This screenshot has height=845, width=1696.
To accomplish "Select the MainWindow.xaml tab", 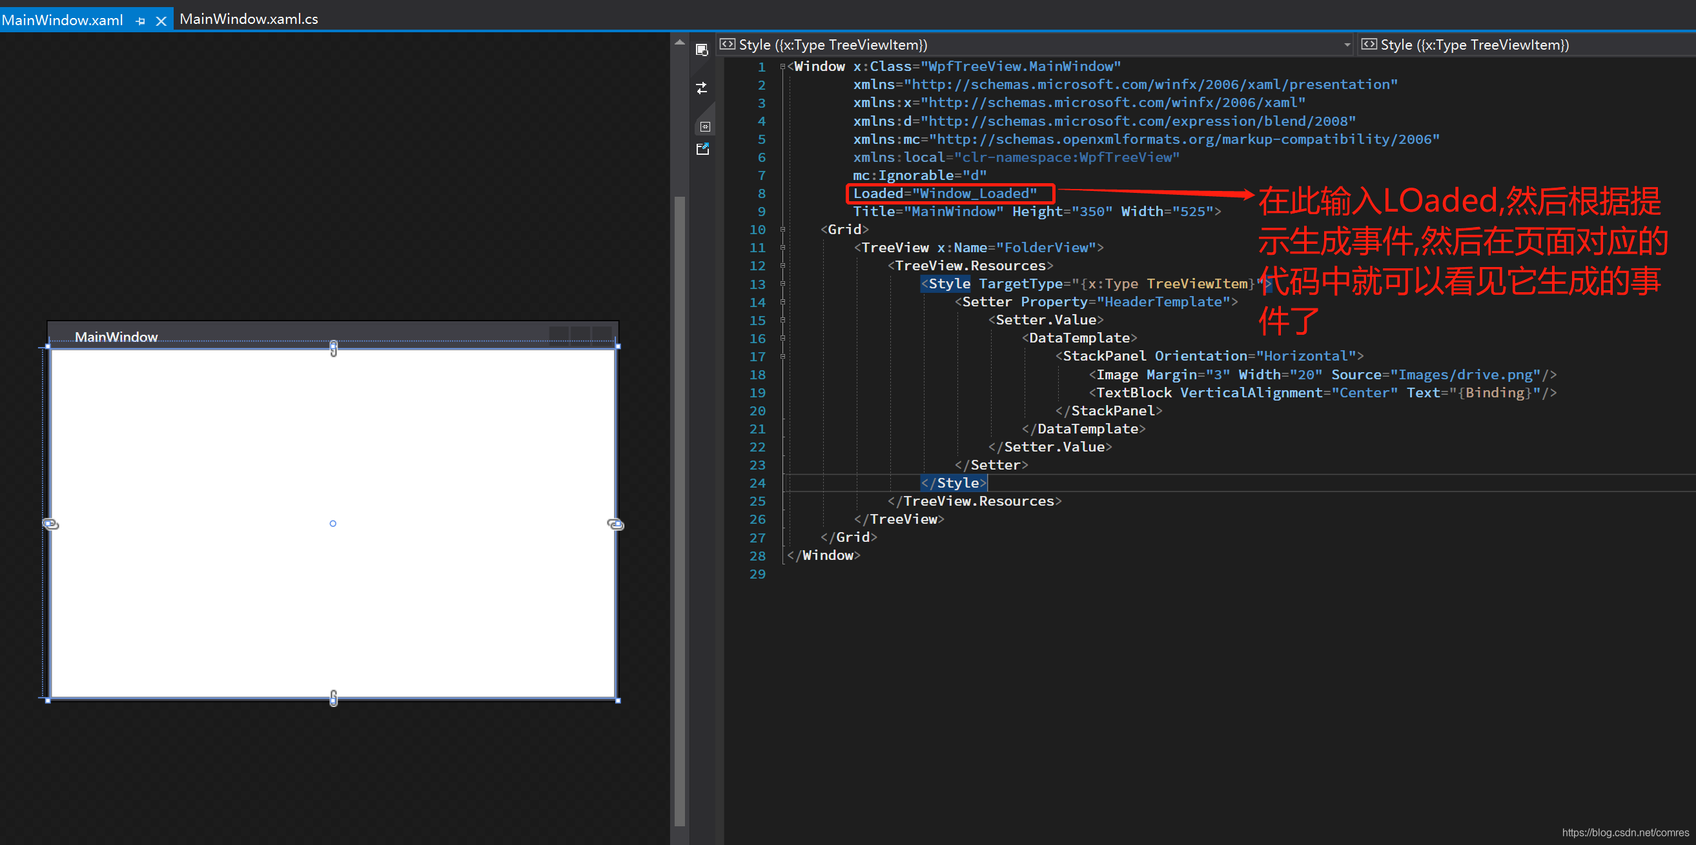I will (62, 20).
